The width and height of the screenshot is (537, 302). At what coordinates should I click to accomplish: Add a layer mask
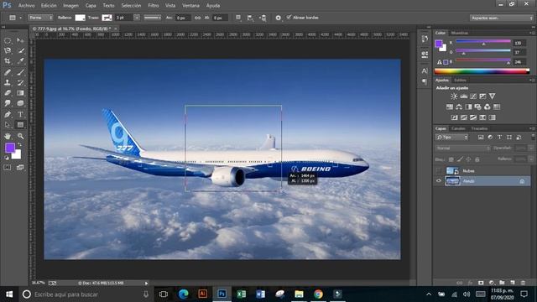pyautogui.click(x=481, y=283)
